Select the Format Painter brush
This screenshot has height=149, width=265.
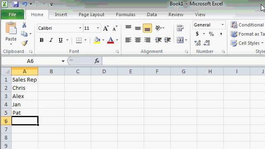pyautogui.click(x=24, y=43)
